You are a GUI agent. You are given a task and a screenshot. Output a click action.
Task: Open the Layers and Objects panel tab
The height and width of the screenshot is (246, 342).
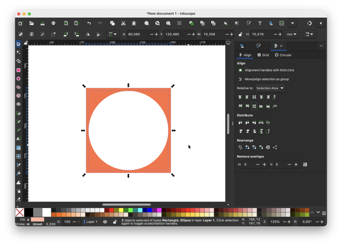coord(242,46)
